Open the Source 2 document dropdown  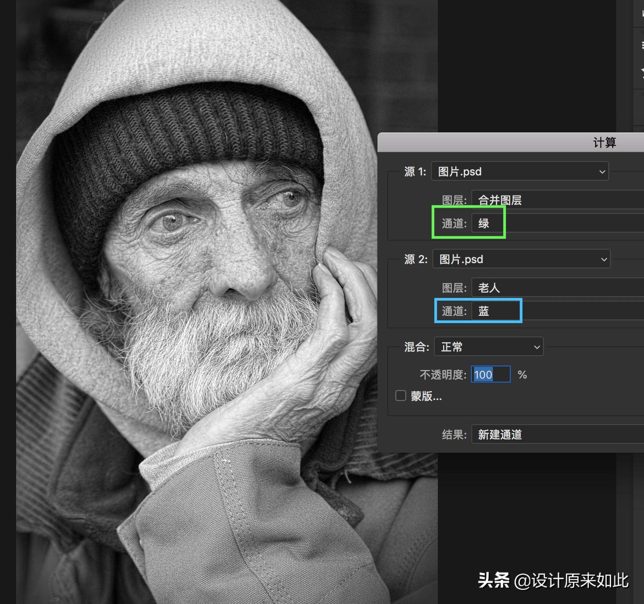click(x=521, y=259)
